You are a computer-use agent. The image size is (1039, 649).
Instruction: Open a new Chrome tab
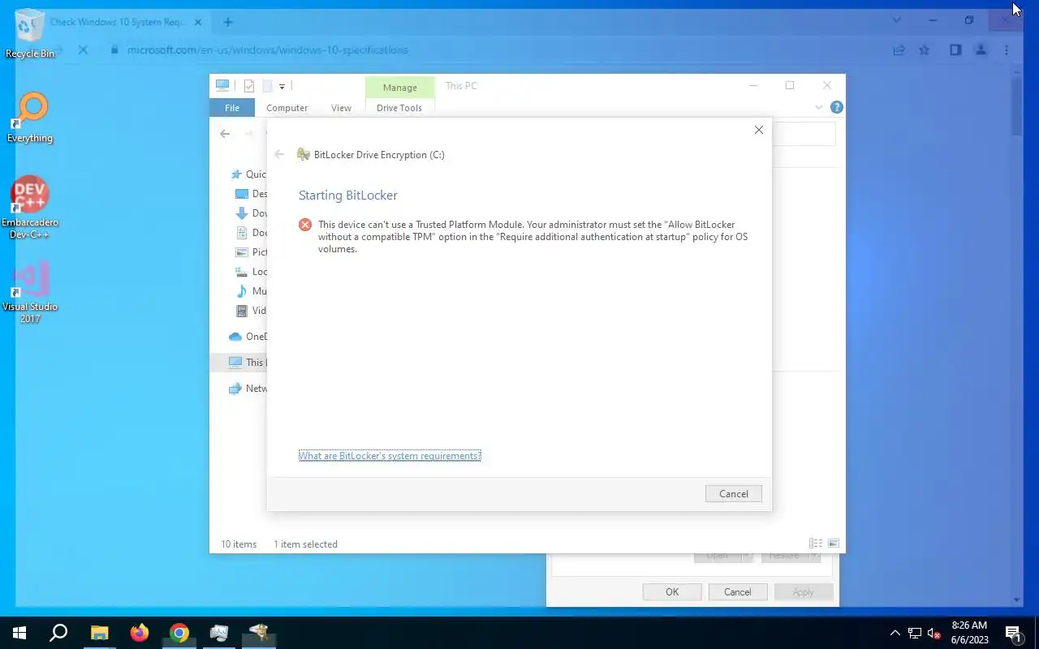pos(228,22)
